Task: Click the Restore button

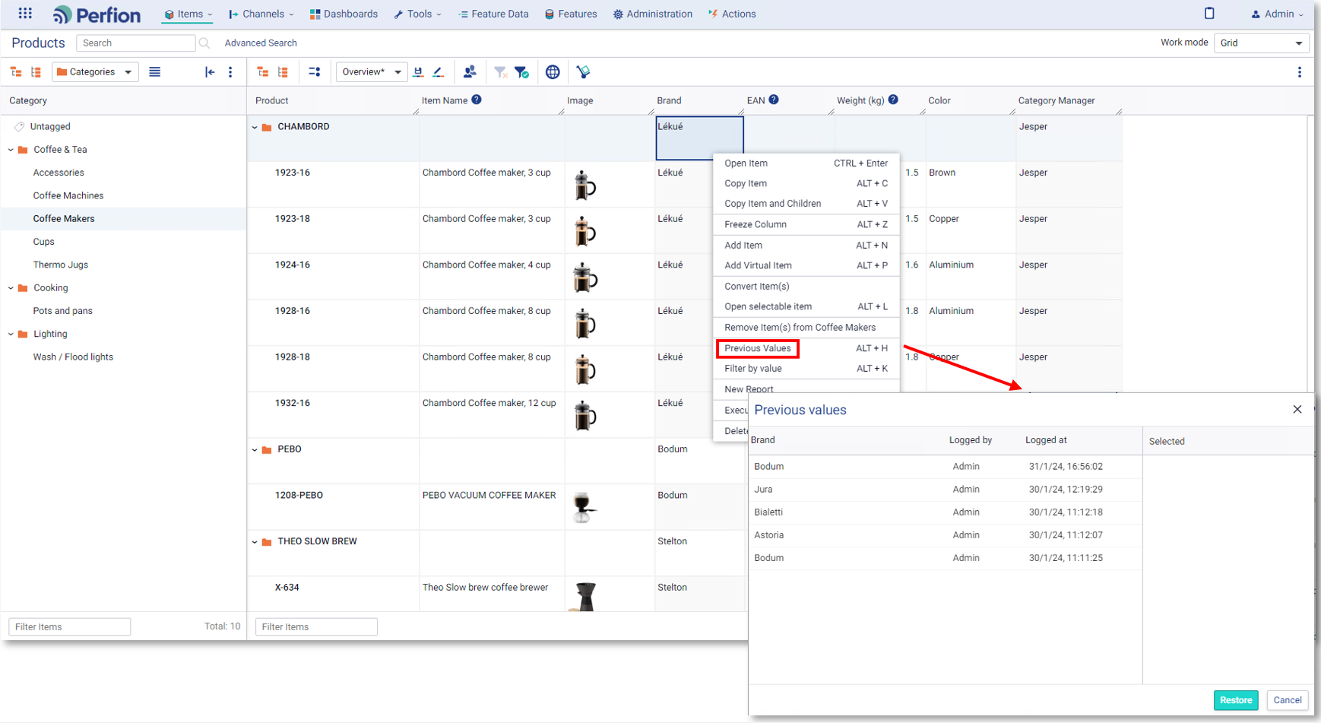Action: click(1236, 700)
